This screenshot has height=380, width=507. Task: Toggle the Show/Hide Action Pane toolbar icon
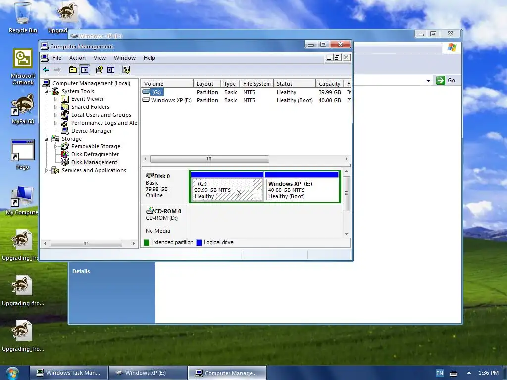(x=111, y=70)
